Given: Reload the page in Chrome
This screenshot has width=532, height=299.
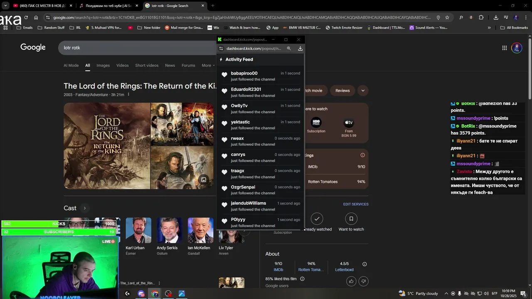Looking at the screenshot, I should pyautogui.click(x=26, y=17).
